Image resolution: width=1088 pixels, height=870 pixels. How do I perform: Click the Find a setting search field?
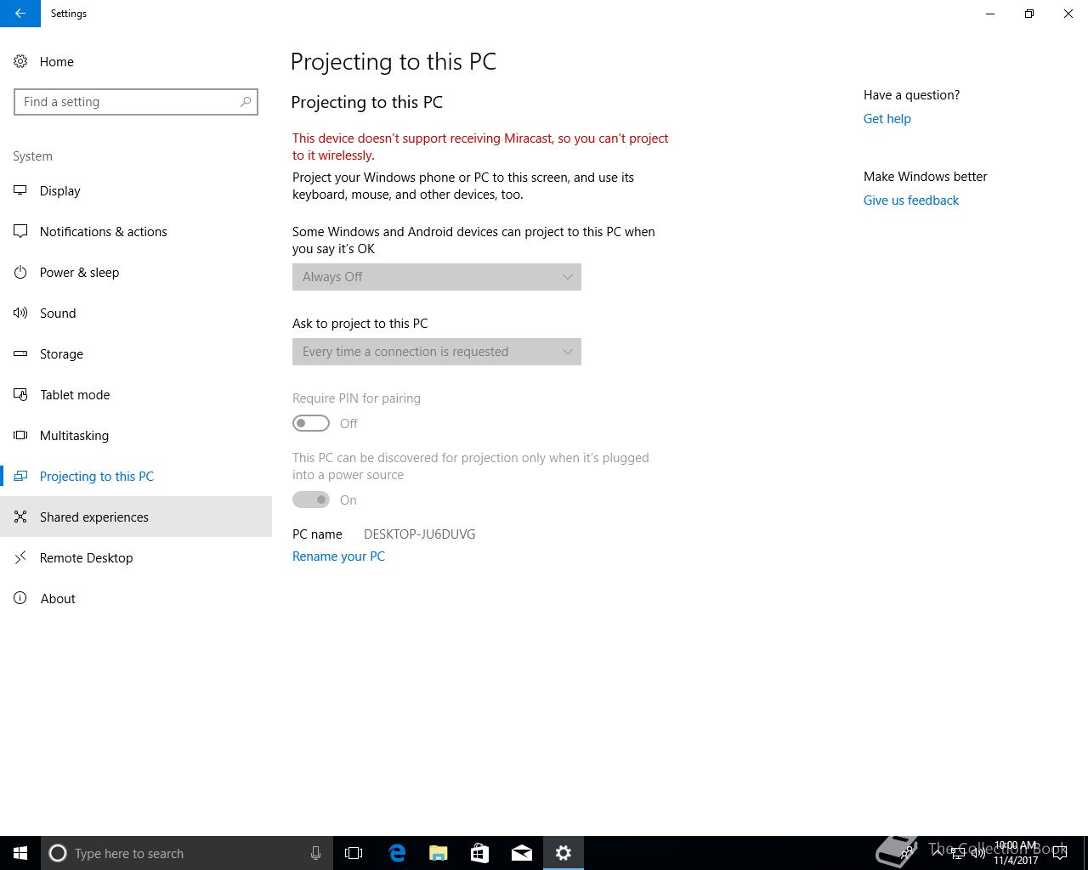pos(136,102)
